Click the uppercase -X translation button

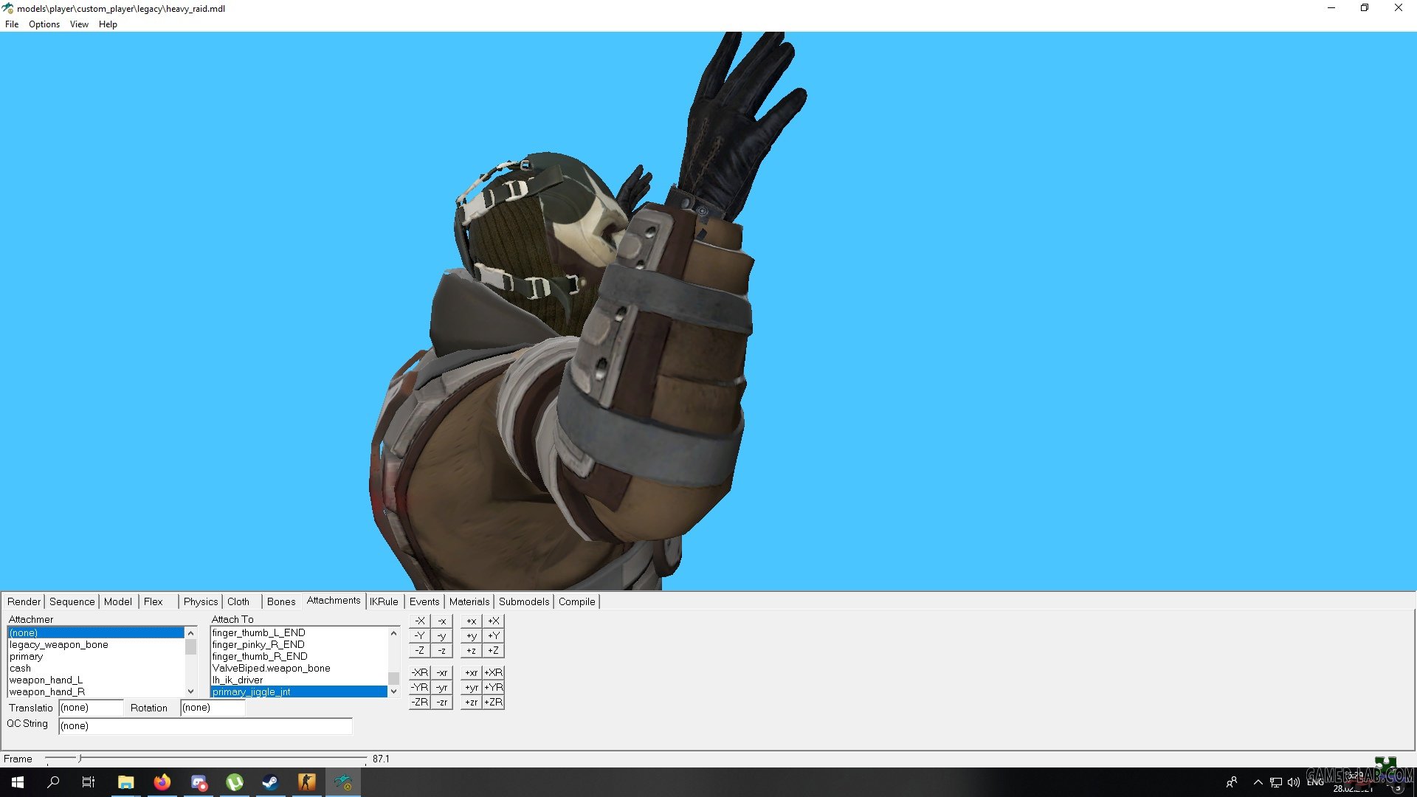pyautogui.click(x=419, y=621)
